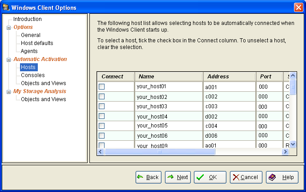Click the green Back arrow icon

pos(140,177)
